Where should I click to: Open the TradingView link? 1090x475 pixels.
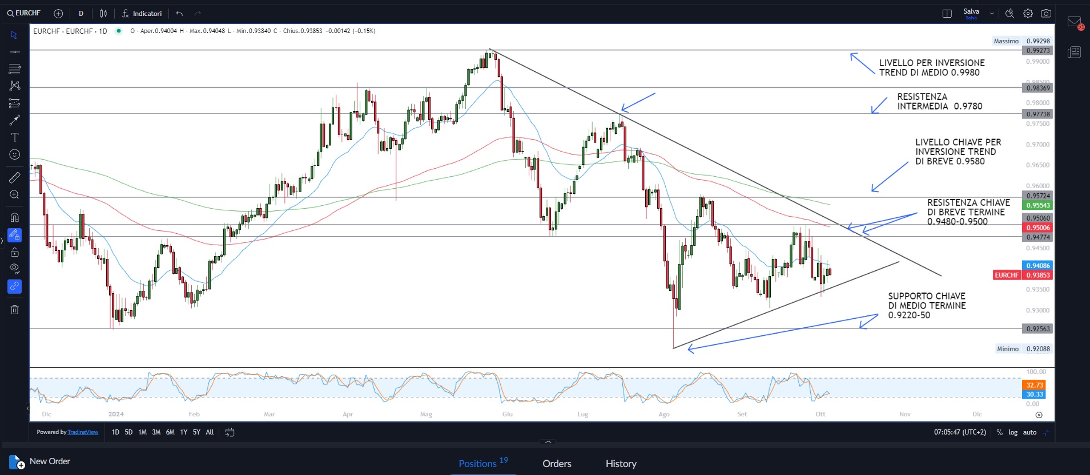click(83, 432)
